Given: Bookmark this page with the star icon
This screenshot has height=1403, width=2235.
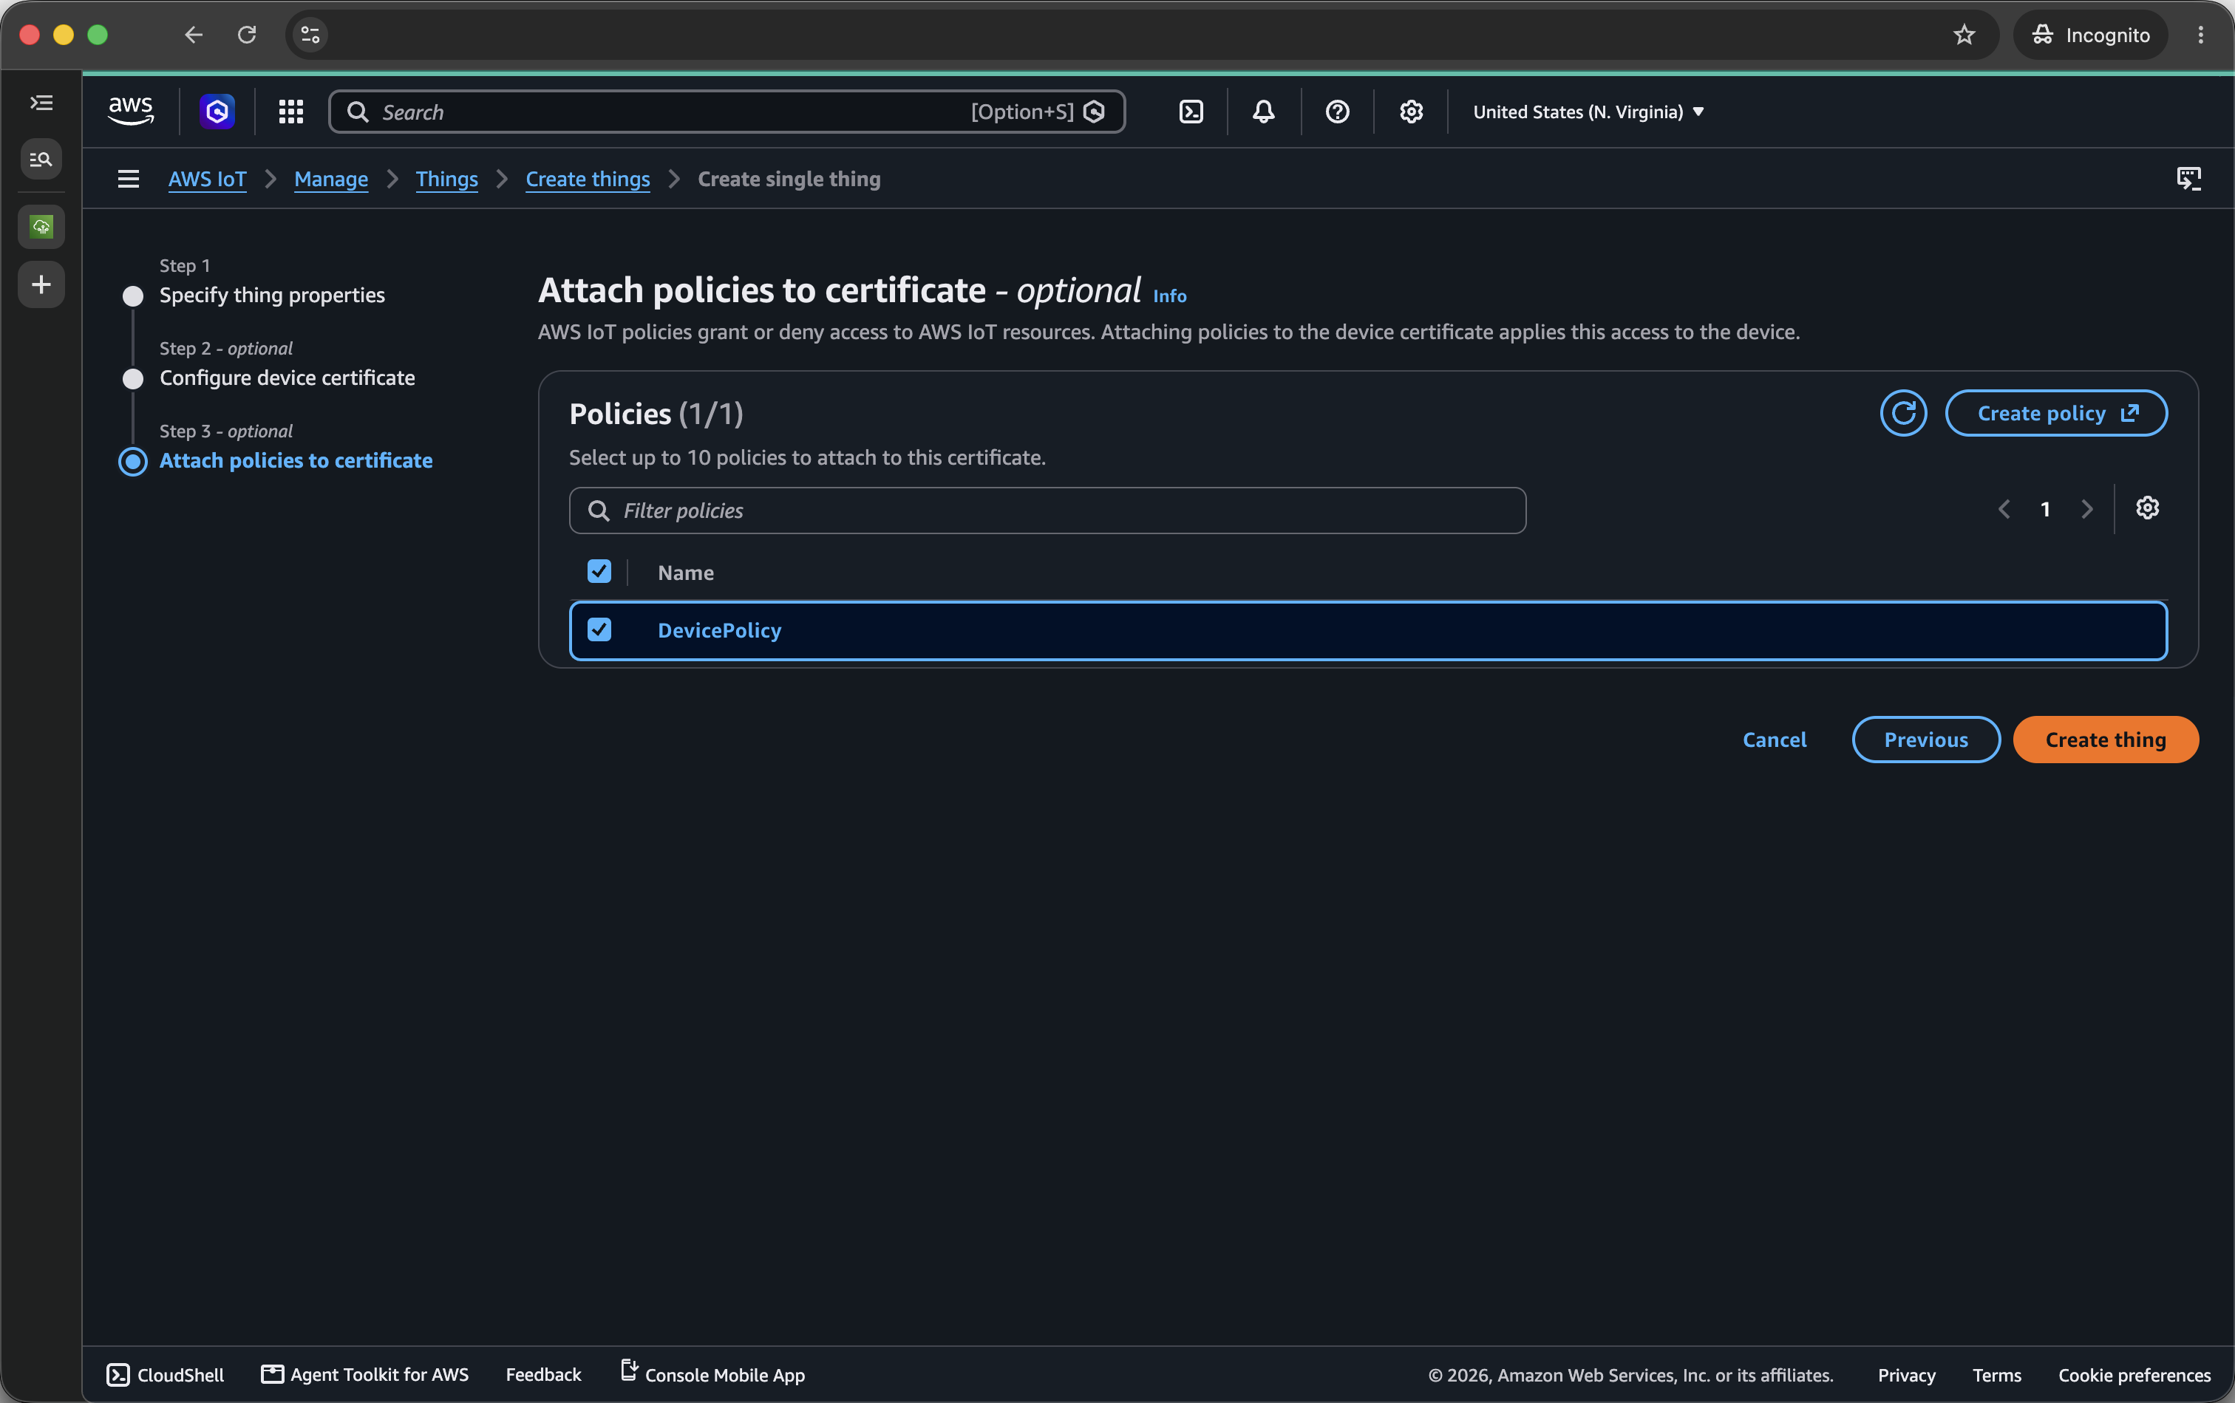Looking at the screenshot, I should 1964,34.
